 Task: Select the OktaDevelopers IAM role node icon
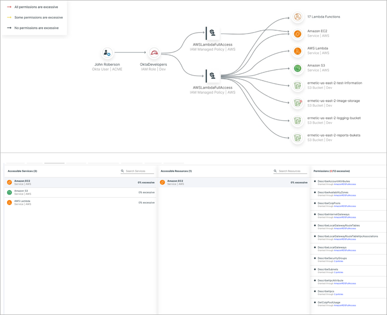coord(154,53)
